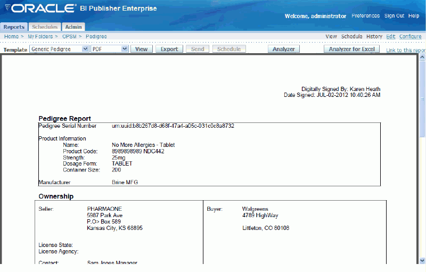The width and height of the screenshot is (426, 272).
Task: Click the scrollbar down arrow
Action: 422,261
